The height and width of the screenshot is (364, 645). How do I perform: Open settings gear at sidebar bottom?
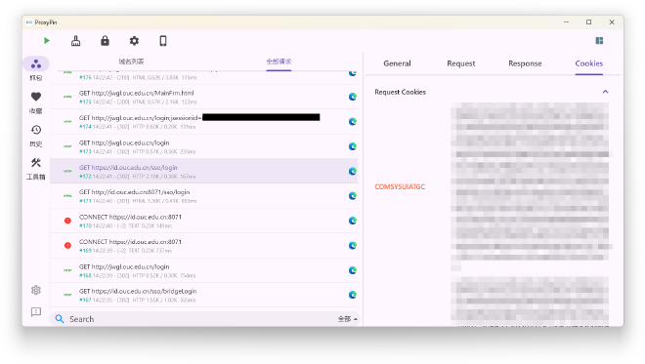pyautogui.click(x=36, y=290)
